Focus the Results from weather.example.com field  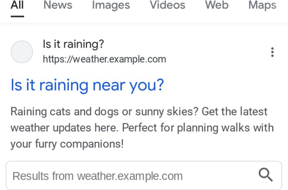144,176
